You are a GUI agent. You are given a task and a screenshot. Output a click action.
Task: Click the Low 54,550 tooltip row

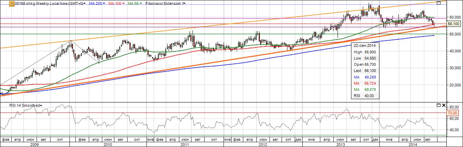pyautogui.click(x=365, y=58)
